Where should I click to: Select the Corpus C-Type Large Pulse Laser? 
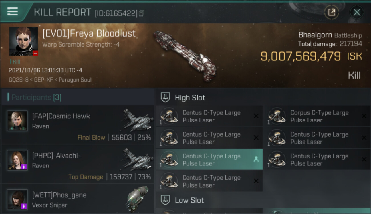318,116
